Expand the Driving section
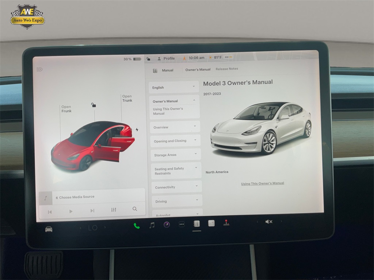This screenshot has width=374, height=280. point(177,201)
